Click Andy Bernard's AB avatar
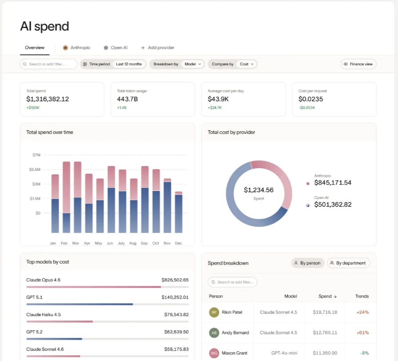This screenshot has width=398, height=361. coord(214,333)
